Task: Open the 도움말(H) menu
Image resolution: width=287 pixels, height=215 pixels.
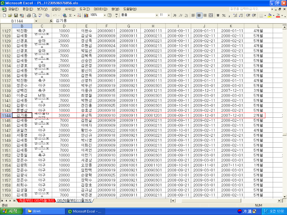Action: 130,9
